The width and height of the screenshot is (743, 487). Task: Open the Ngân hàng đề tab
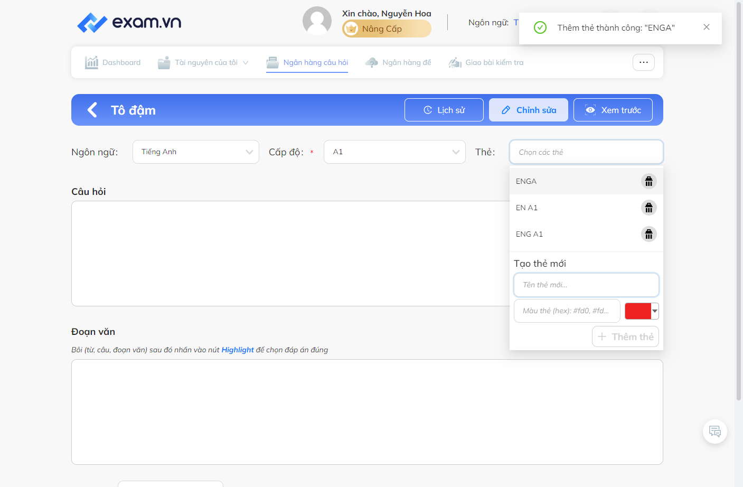(398, 62)
